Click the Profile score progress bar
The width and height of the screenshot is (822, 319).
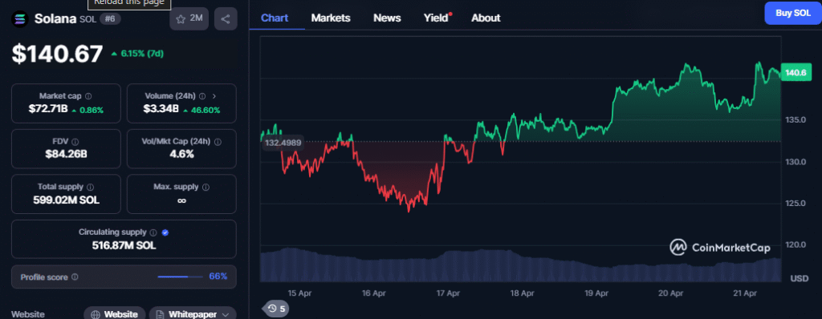click(180, 277)
